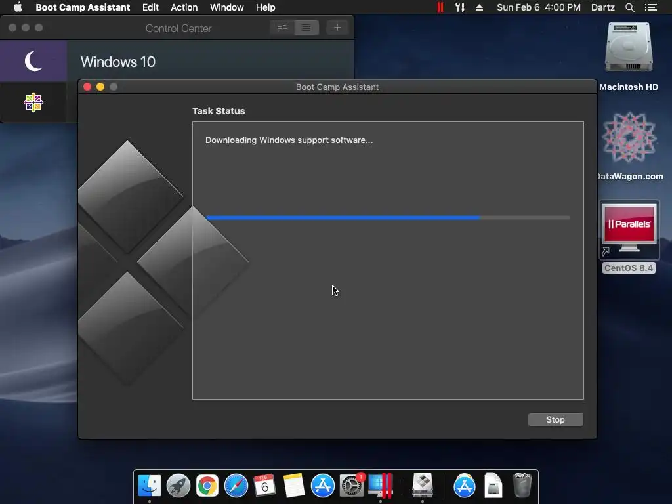
Task: Select the CentOS virtual machine icon
Action: (33, 102)
